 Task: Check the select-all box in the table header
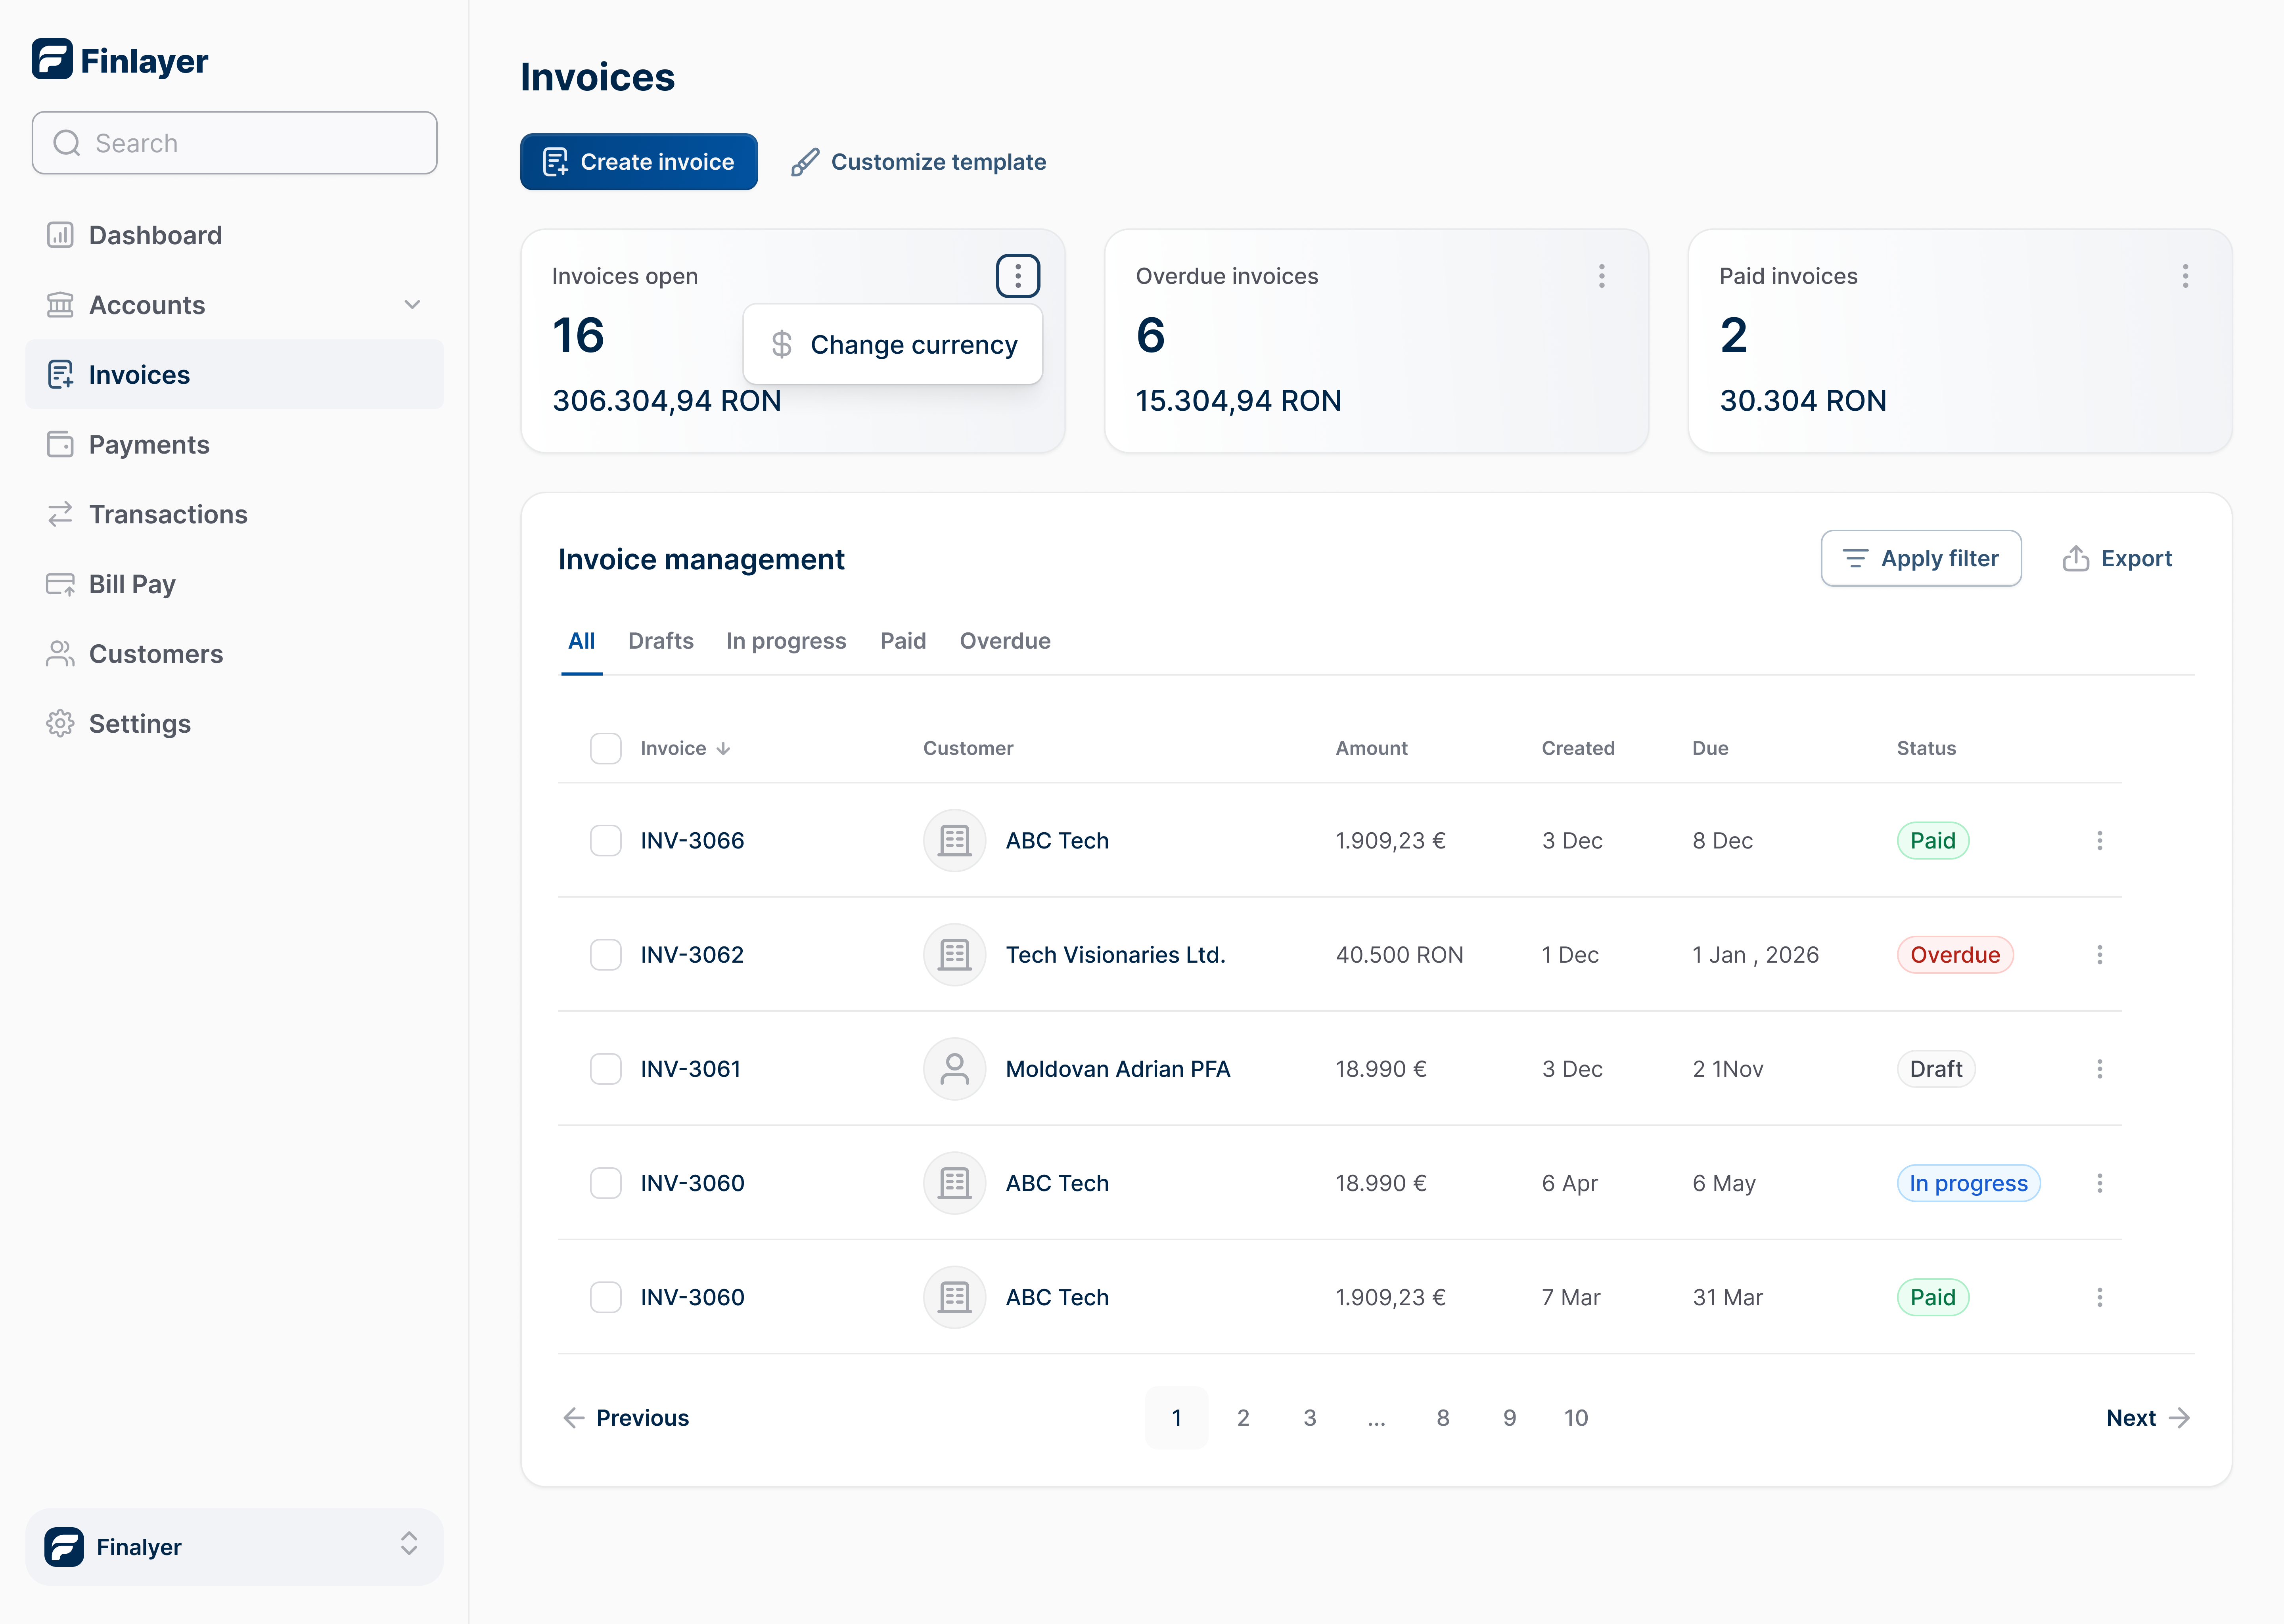coord(606,748)
